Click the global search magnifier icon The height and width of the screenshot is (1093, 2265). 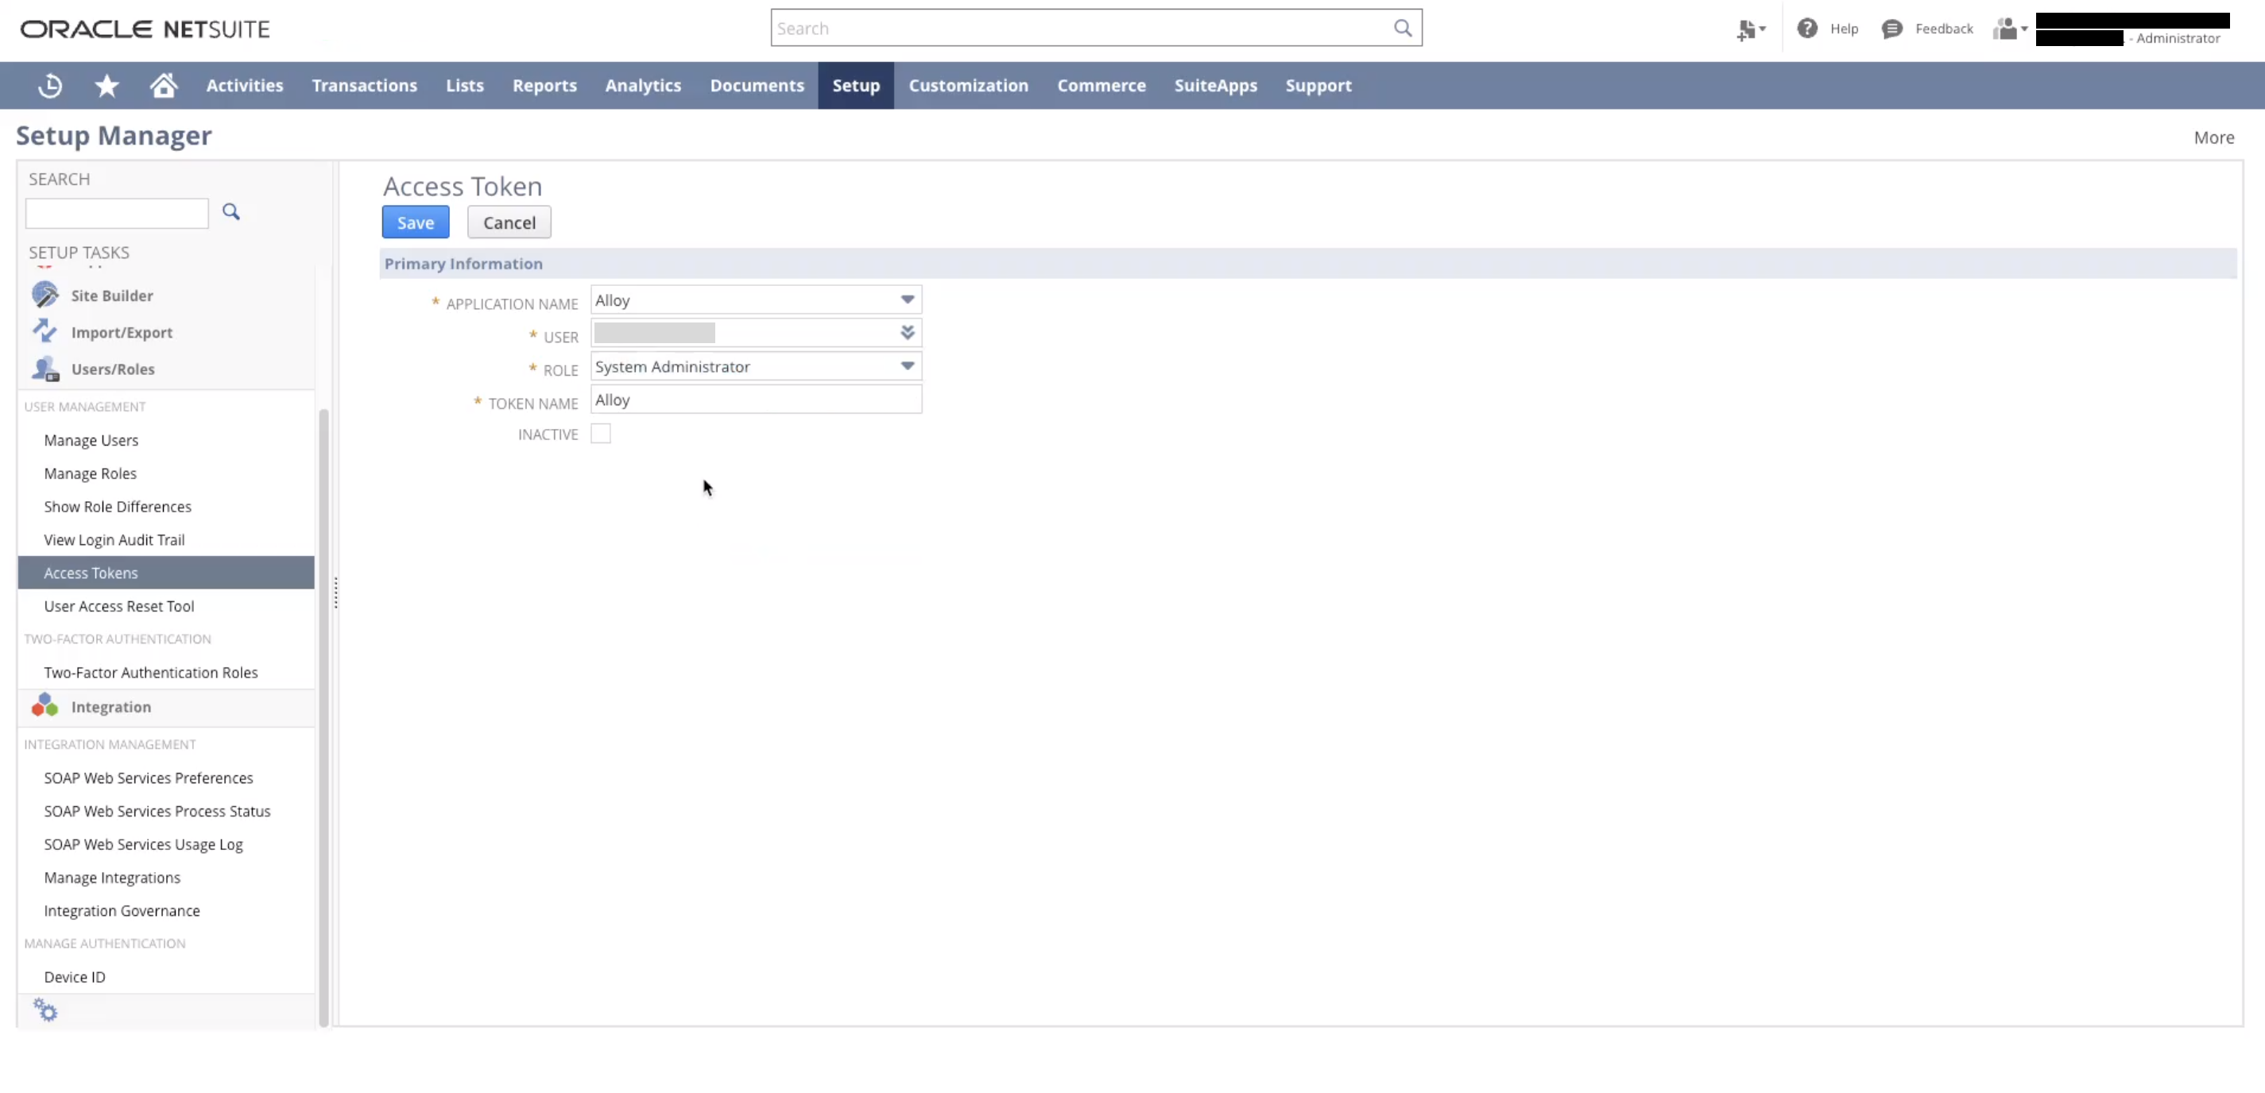coord(1403,28)
